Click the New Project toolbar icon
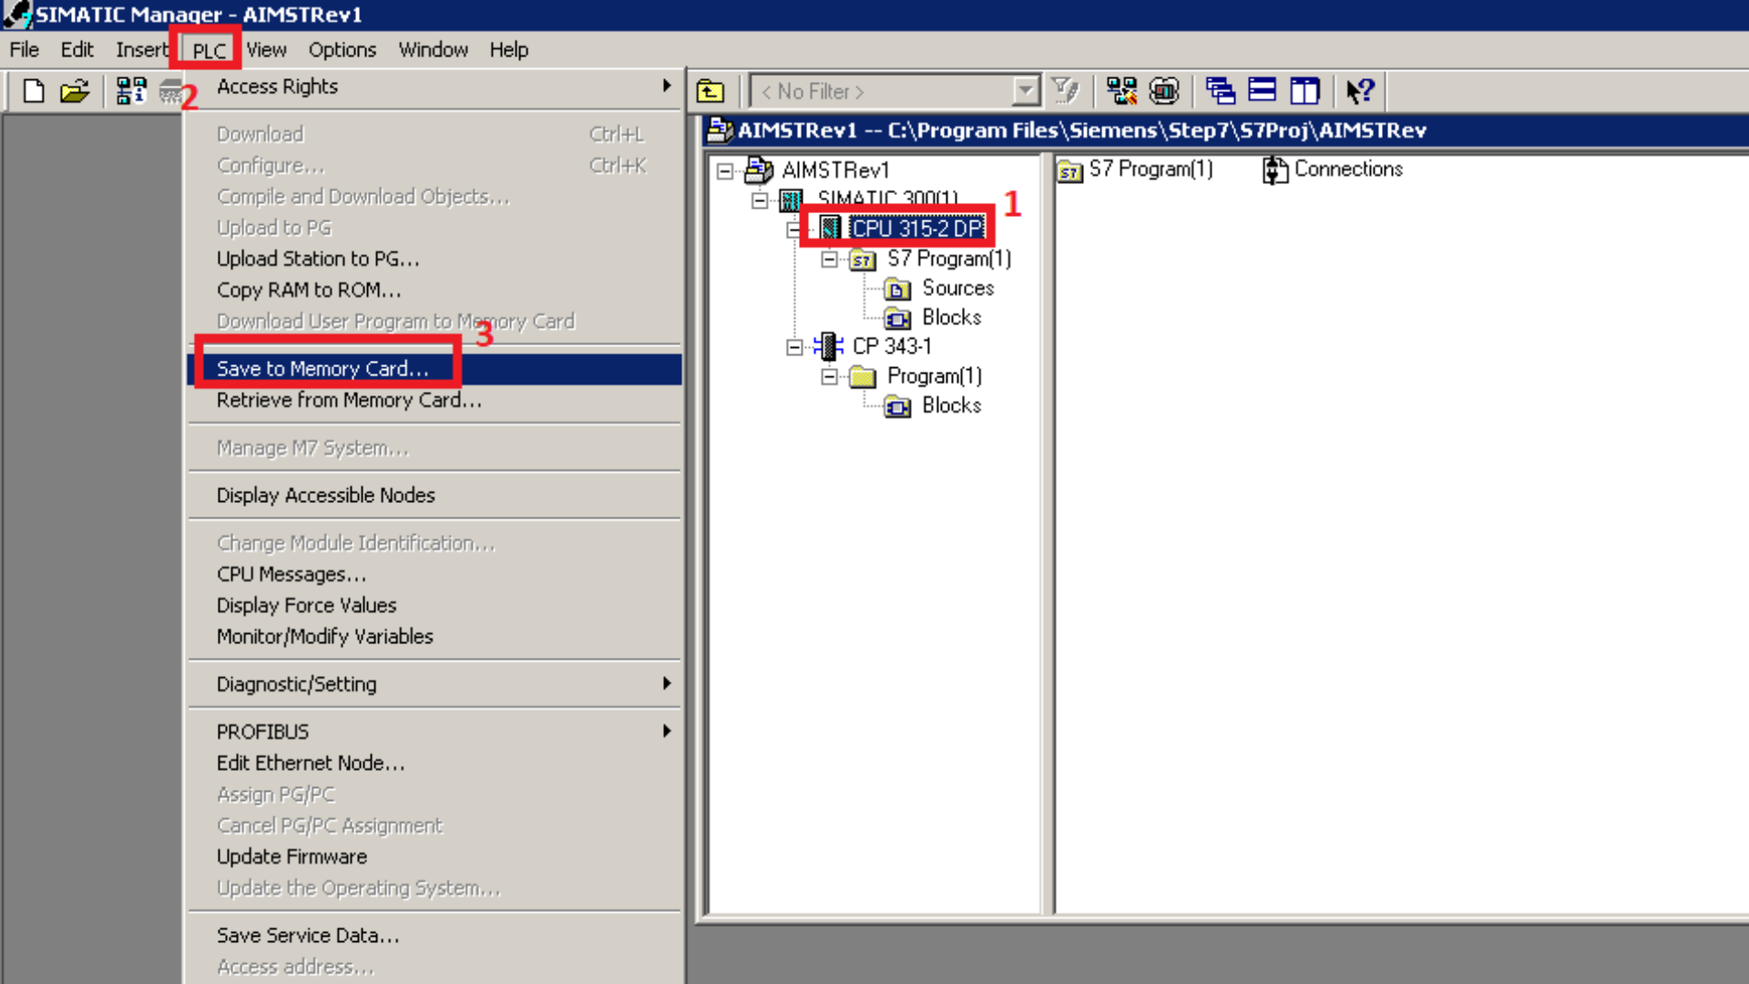Screen dimensions: 1749x984 click(34, 91)
